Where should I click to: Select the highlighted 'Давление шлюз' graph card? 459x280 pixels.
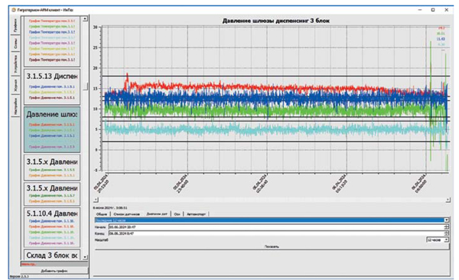[x=52, y=129]
